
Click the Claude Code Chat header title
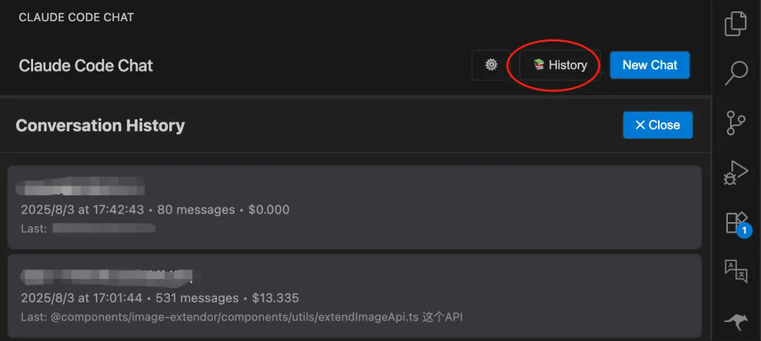pyautogui.click(x=86, y=65)
